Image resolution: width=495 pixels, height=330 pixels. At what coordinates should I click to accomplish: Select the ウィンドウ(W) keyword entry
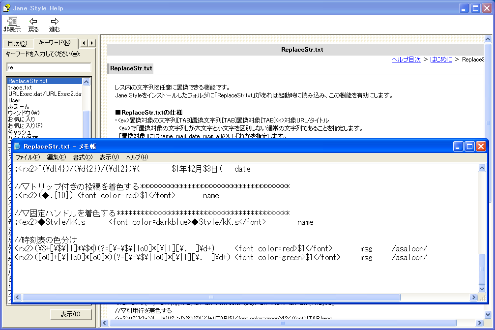[x=24, y=113]
